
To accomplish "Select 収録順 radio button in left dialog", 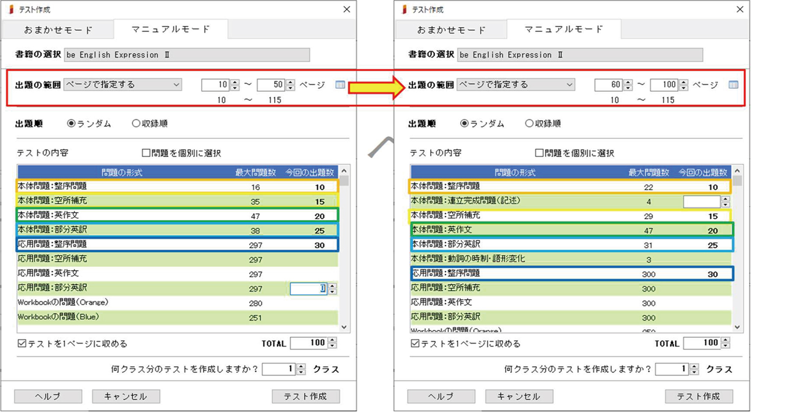I will coord(136,123).
